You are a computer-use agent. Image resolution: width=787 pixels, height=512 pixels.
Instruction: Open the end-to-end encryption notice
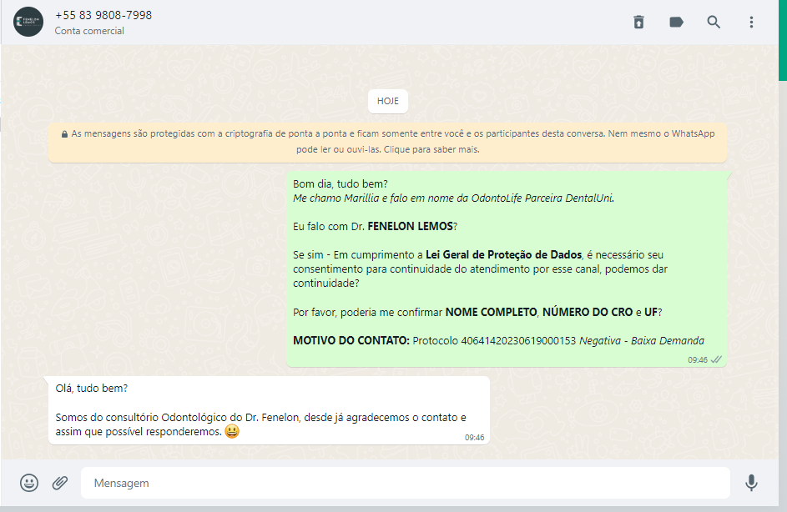click(x=387, y=142)
